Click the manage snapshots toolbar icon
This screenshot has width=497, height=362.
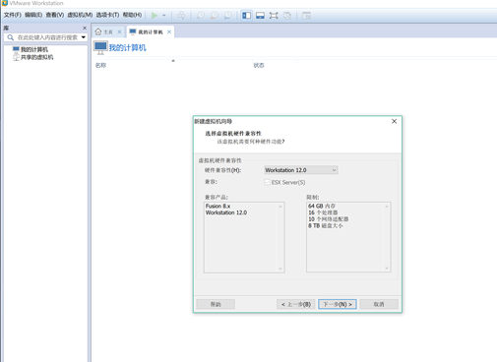[x=227, y=16]
